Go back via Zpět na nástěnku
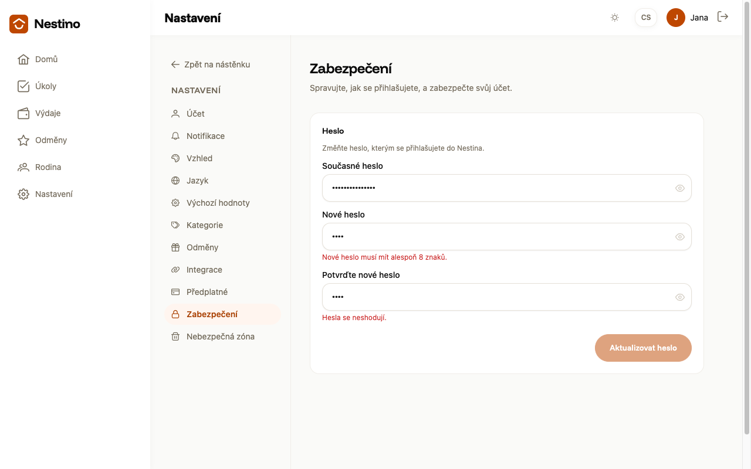 [x=211, y=64]
